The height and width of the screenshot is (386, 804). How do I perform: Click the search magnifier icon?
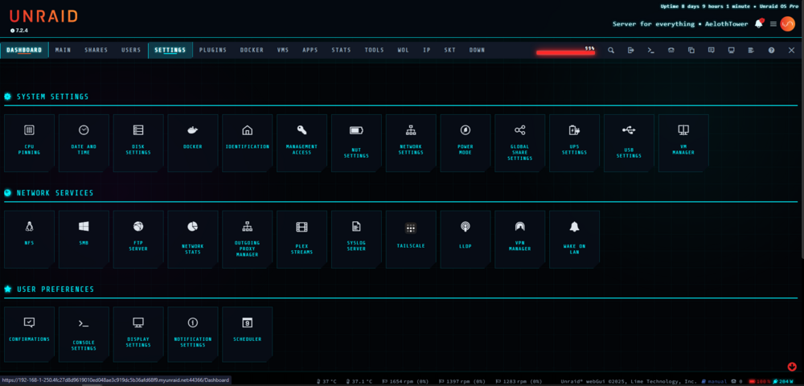tap(611, 50)
